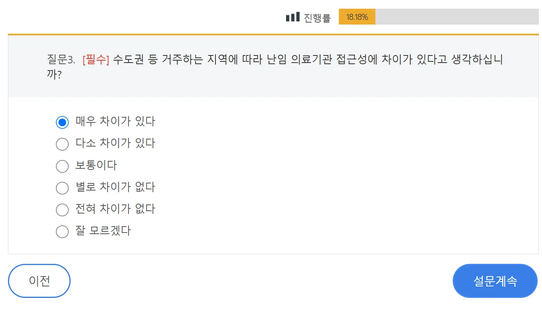Image resolution: width=542 pixels, height=309 pixels.
Task: Click the 진행률 progress label text
Action: [x=317, y=18]
